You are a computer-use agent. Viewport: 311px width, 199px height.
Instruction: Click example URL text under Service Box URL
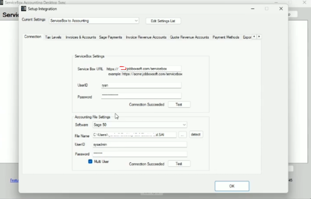click(x=145, y=74)
